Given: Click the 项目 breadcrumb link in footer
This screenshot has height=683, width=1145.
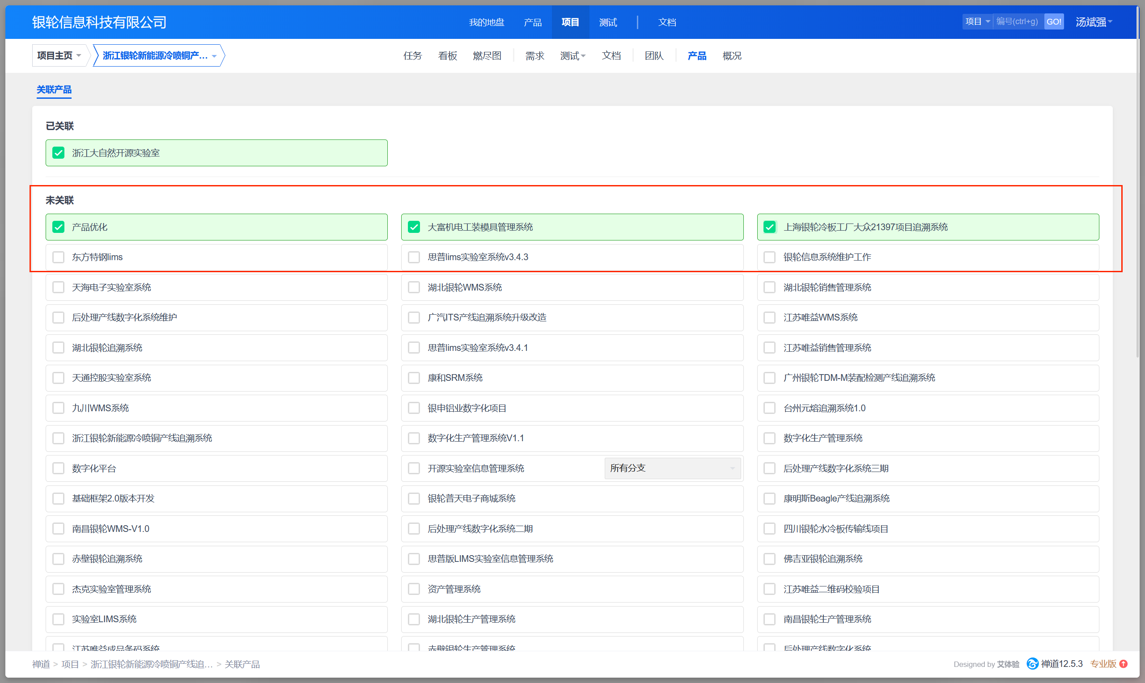Looking at the screenshot, I should click(x=70, y=664).
